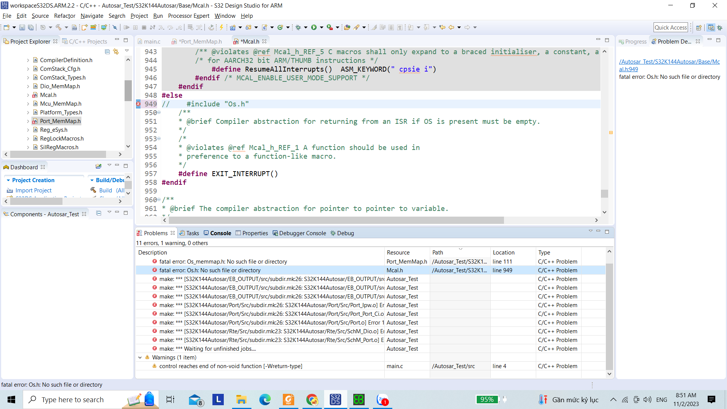Open the Processor Expert menu

pyautogui.click(x=189, y=16)
